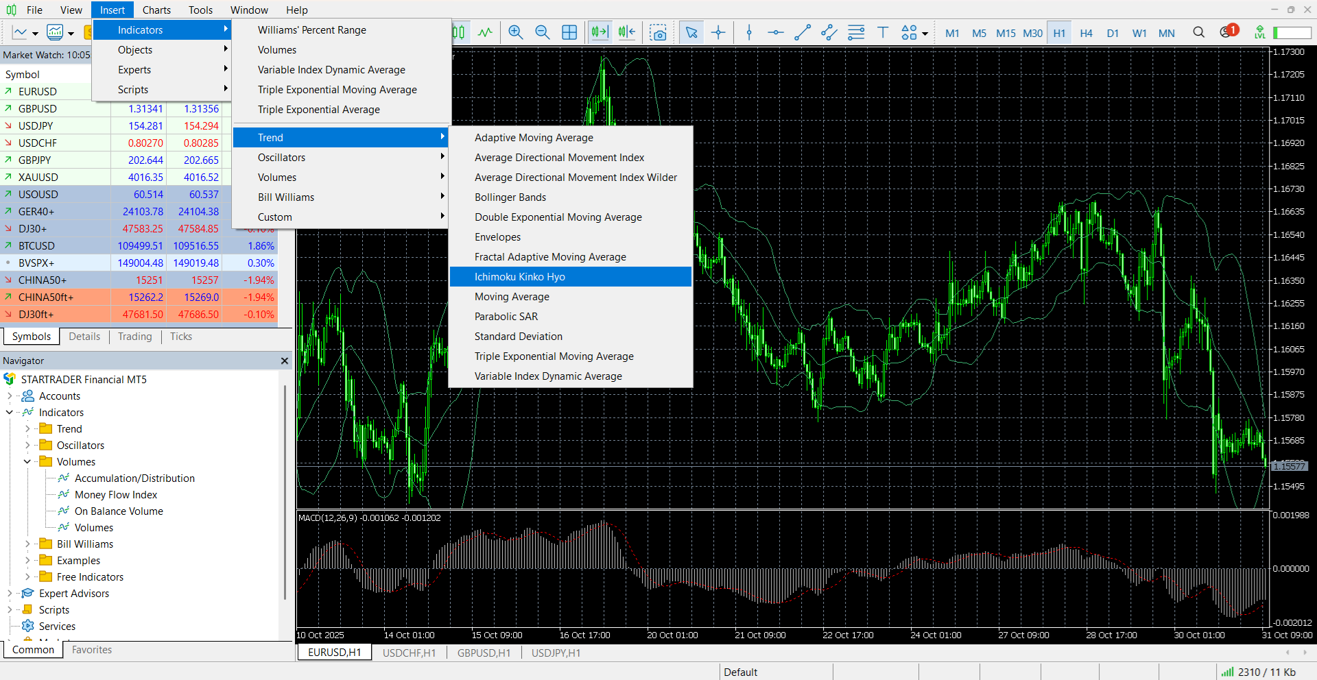The width and height of the screenshot is (1317, 680).
Task: Draw a horizontal line
Action: point(776,32)
